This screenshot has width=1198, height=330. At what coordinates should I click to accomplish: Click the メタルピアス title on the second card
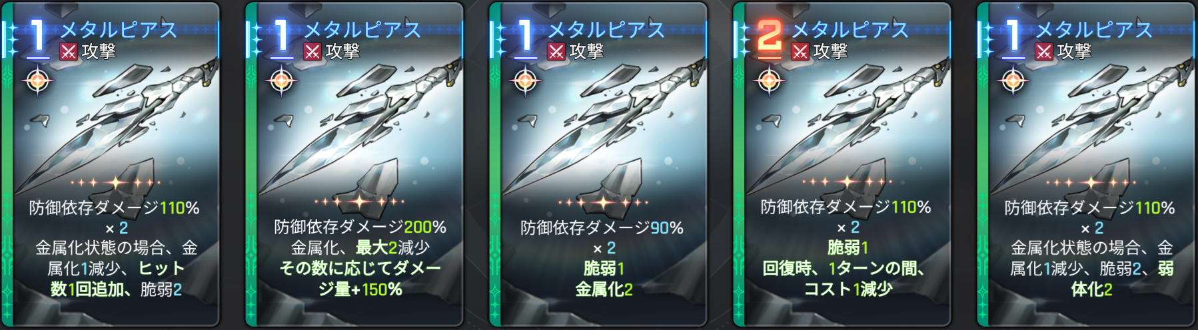tap(362, 30)
